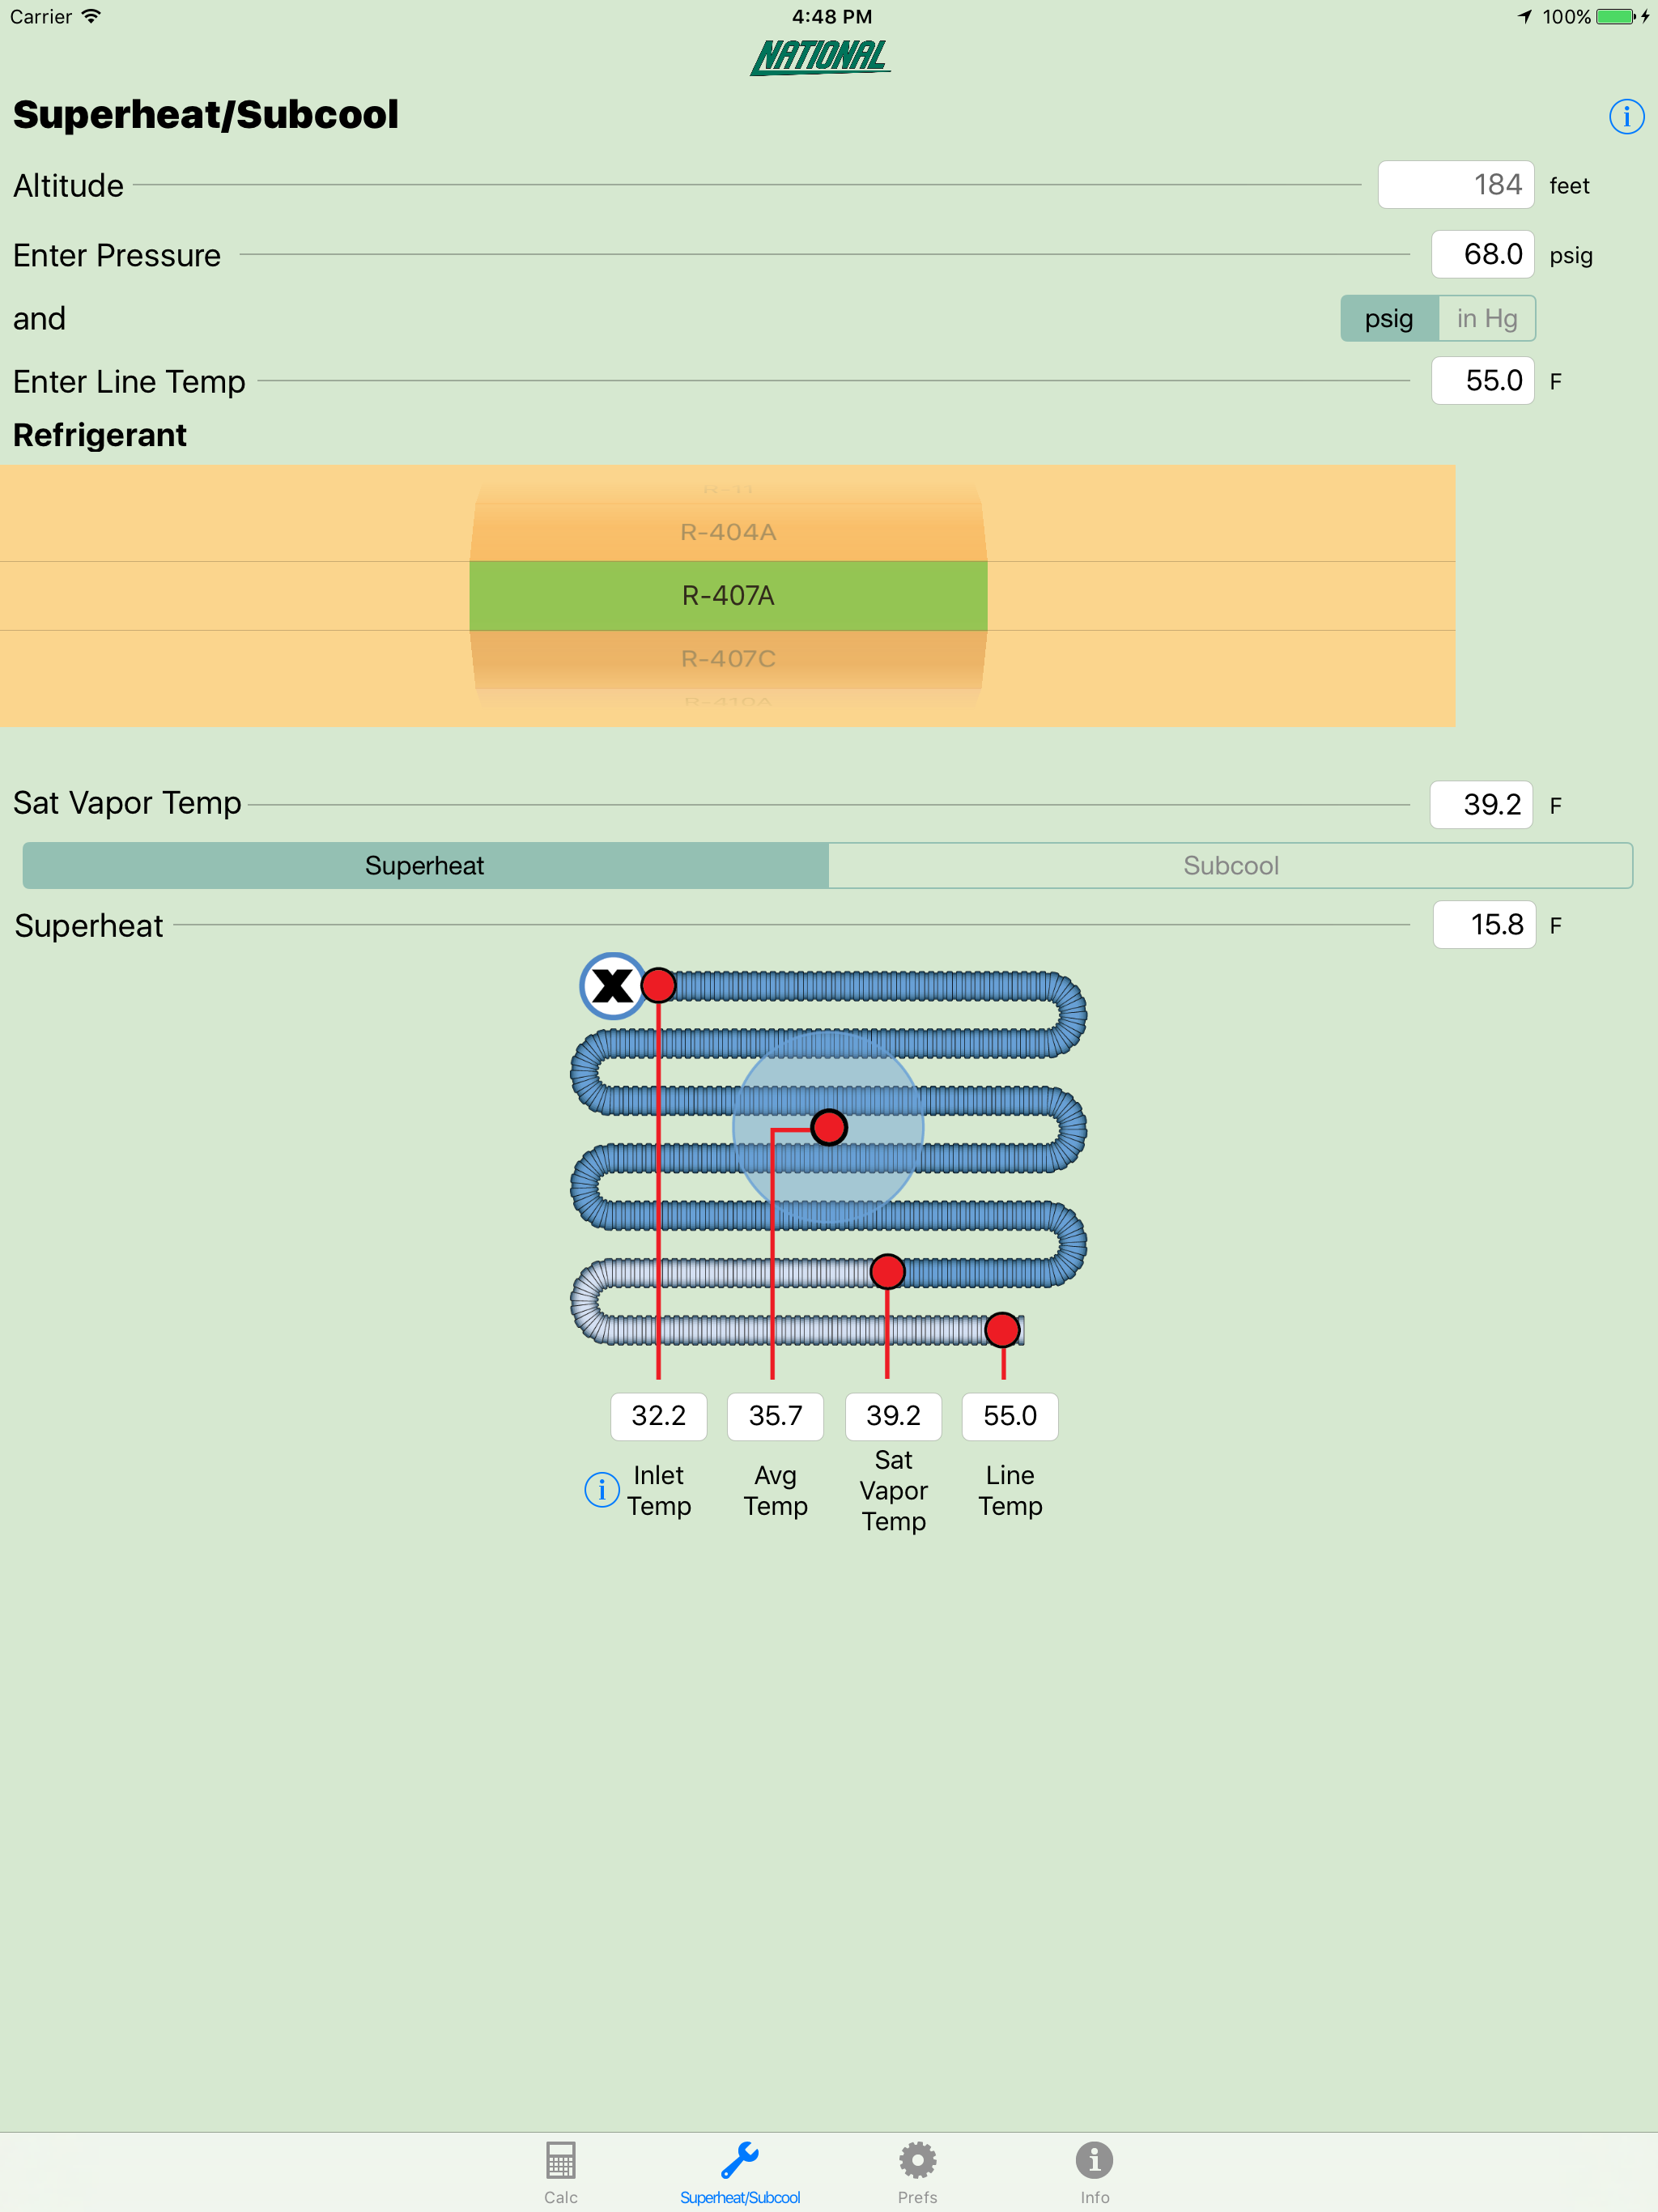Tap the red line temp marker dot
The height and width of the screenshot is (2212, 1658).
[1002, 1329]
